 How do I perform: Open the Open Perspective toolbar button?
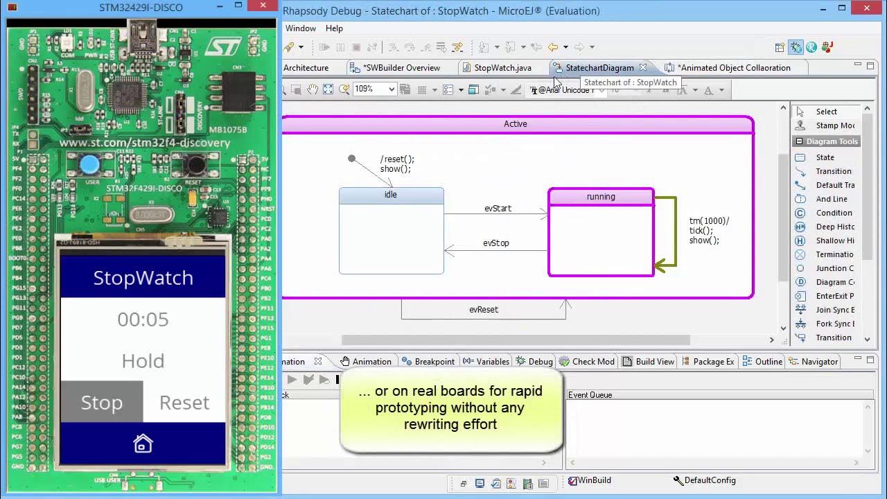[780, 47]
